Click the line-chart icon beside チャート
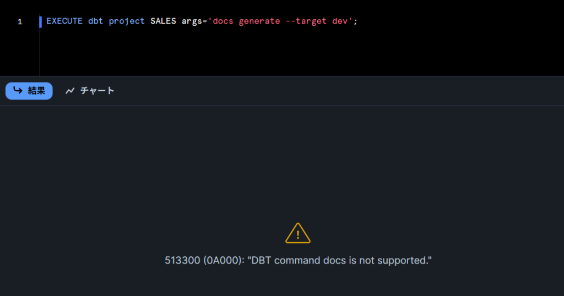The image size is (564, 296). coord(70,91)
